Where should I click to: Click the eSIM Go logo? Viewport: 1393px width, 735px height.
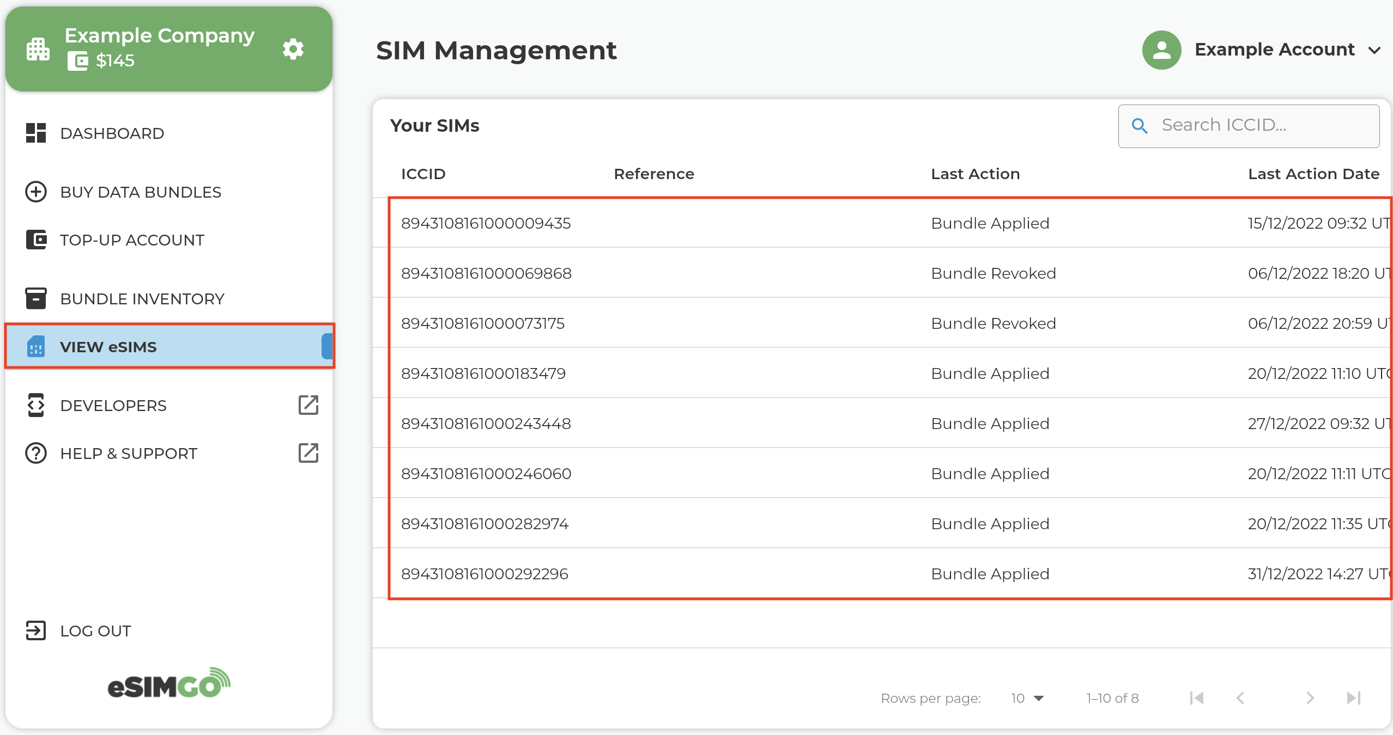[169, 683]
